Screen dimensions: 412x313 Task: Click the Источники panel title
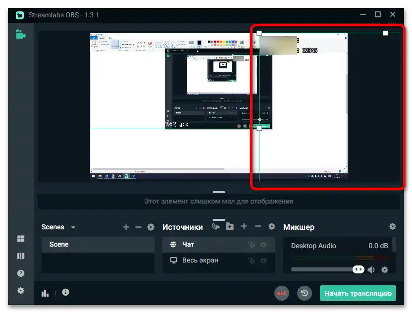coord(183,227)
